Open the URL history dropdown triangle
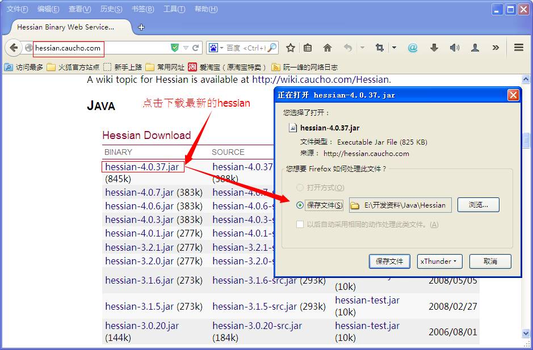The image size is (533, 350). pyautogui.click(x=186, y=48)
